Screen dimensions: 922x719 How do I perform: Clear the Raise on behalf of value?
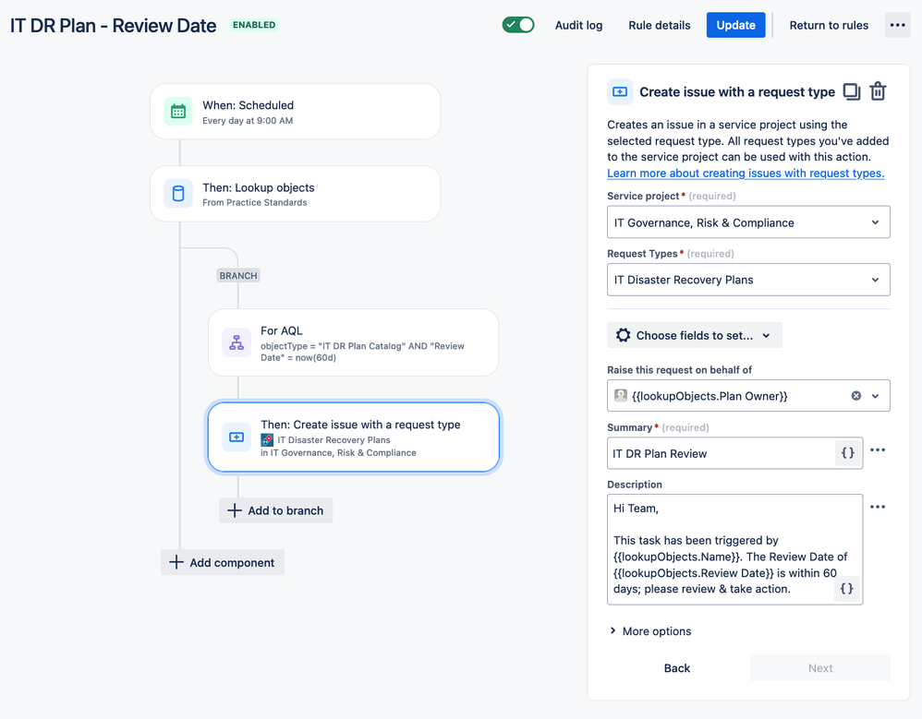tap(856, 396)
